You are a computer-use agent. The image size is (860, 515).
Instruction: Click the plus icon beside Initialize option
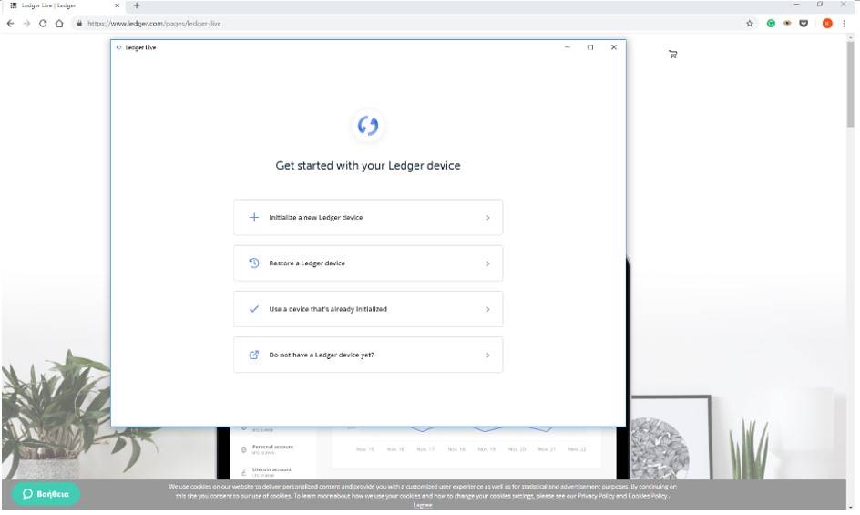[254, 218]
